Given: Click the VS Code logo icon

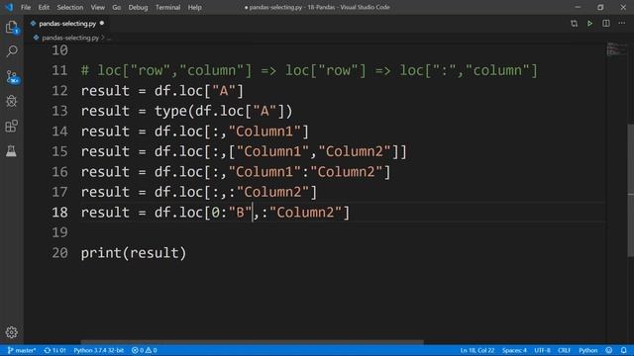Looking at the screenshot, I should point(9,7).
